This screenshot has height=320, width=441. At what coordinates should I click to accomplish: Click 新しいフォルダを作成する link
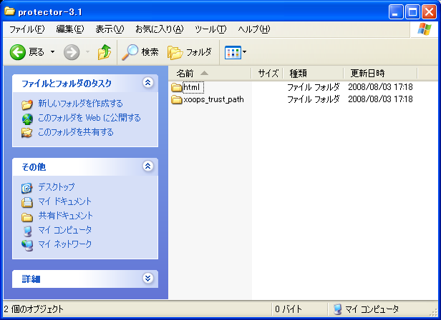point(80,104)
